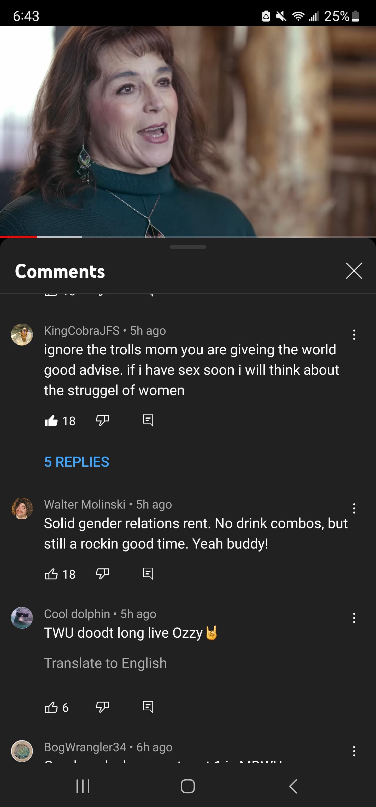Open options menu for KingCobraJFS comment
This screenshot has width=376, height=807.
tap(354, 335)
